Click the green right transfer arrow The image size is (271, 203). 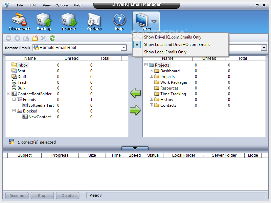tap(135, 110)
